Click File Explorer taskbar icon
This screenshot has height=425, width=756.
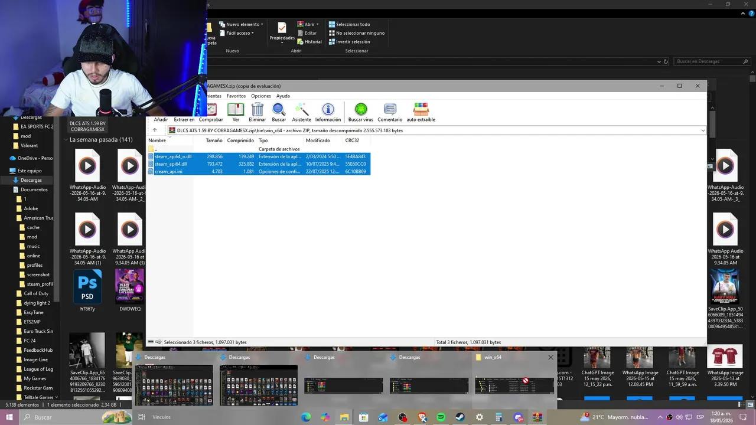click(344, 417)
